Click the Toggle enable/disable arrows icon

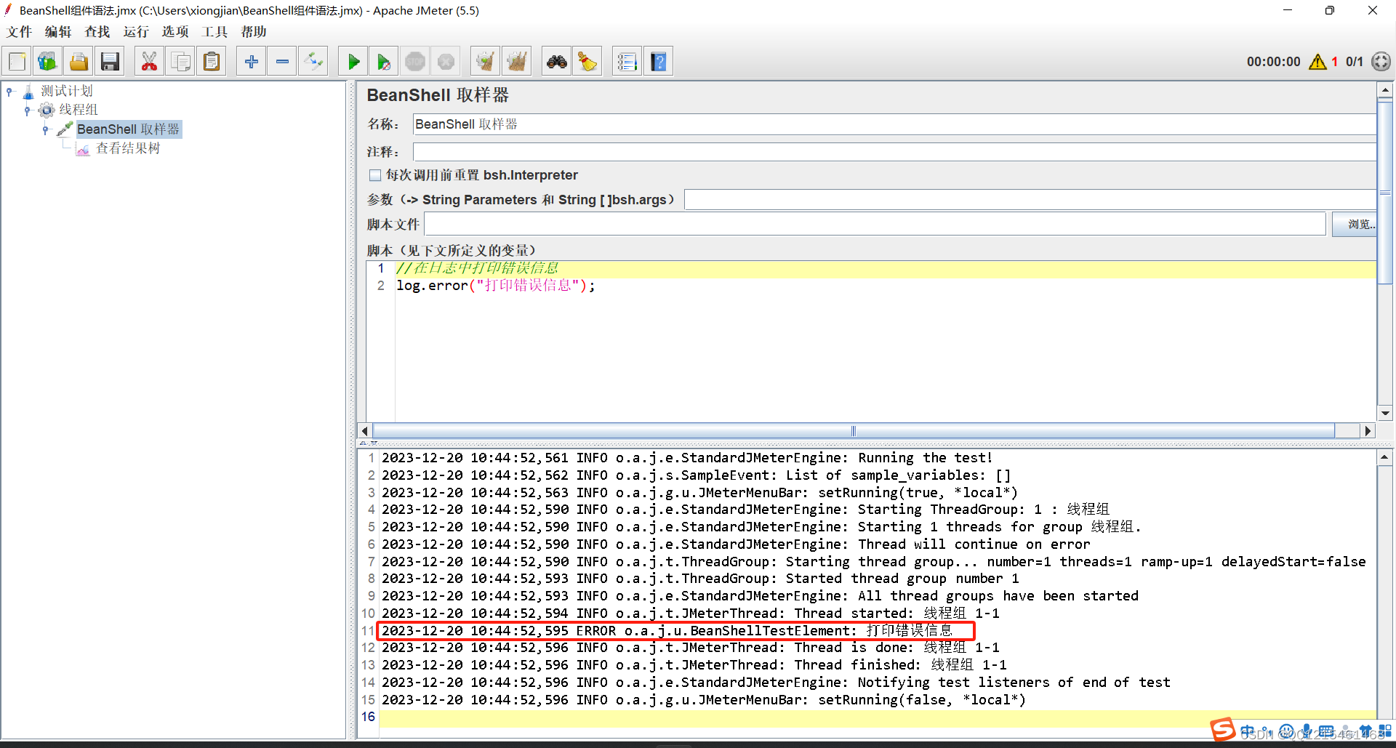click(x=313, y=62)
